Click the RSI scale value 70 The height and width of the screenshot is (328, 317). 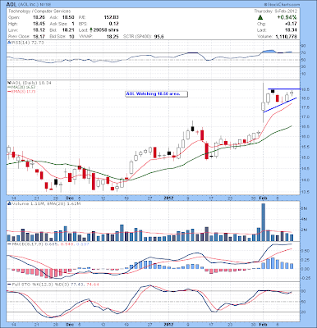point(304,52)
